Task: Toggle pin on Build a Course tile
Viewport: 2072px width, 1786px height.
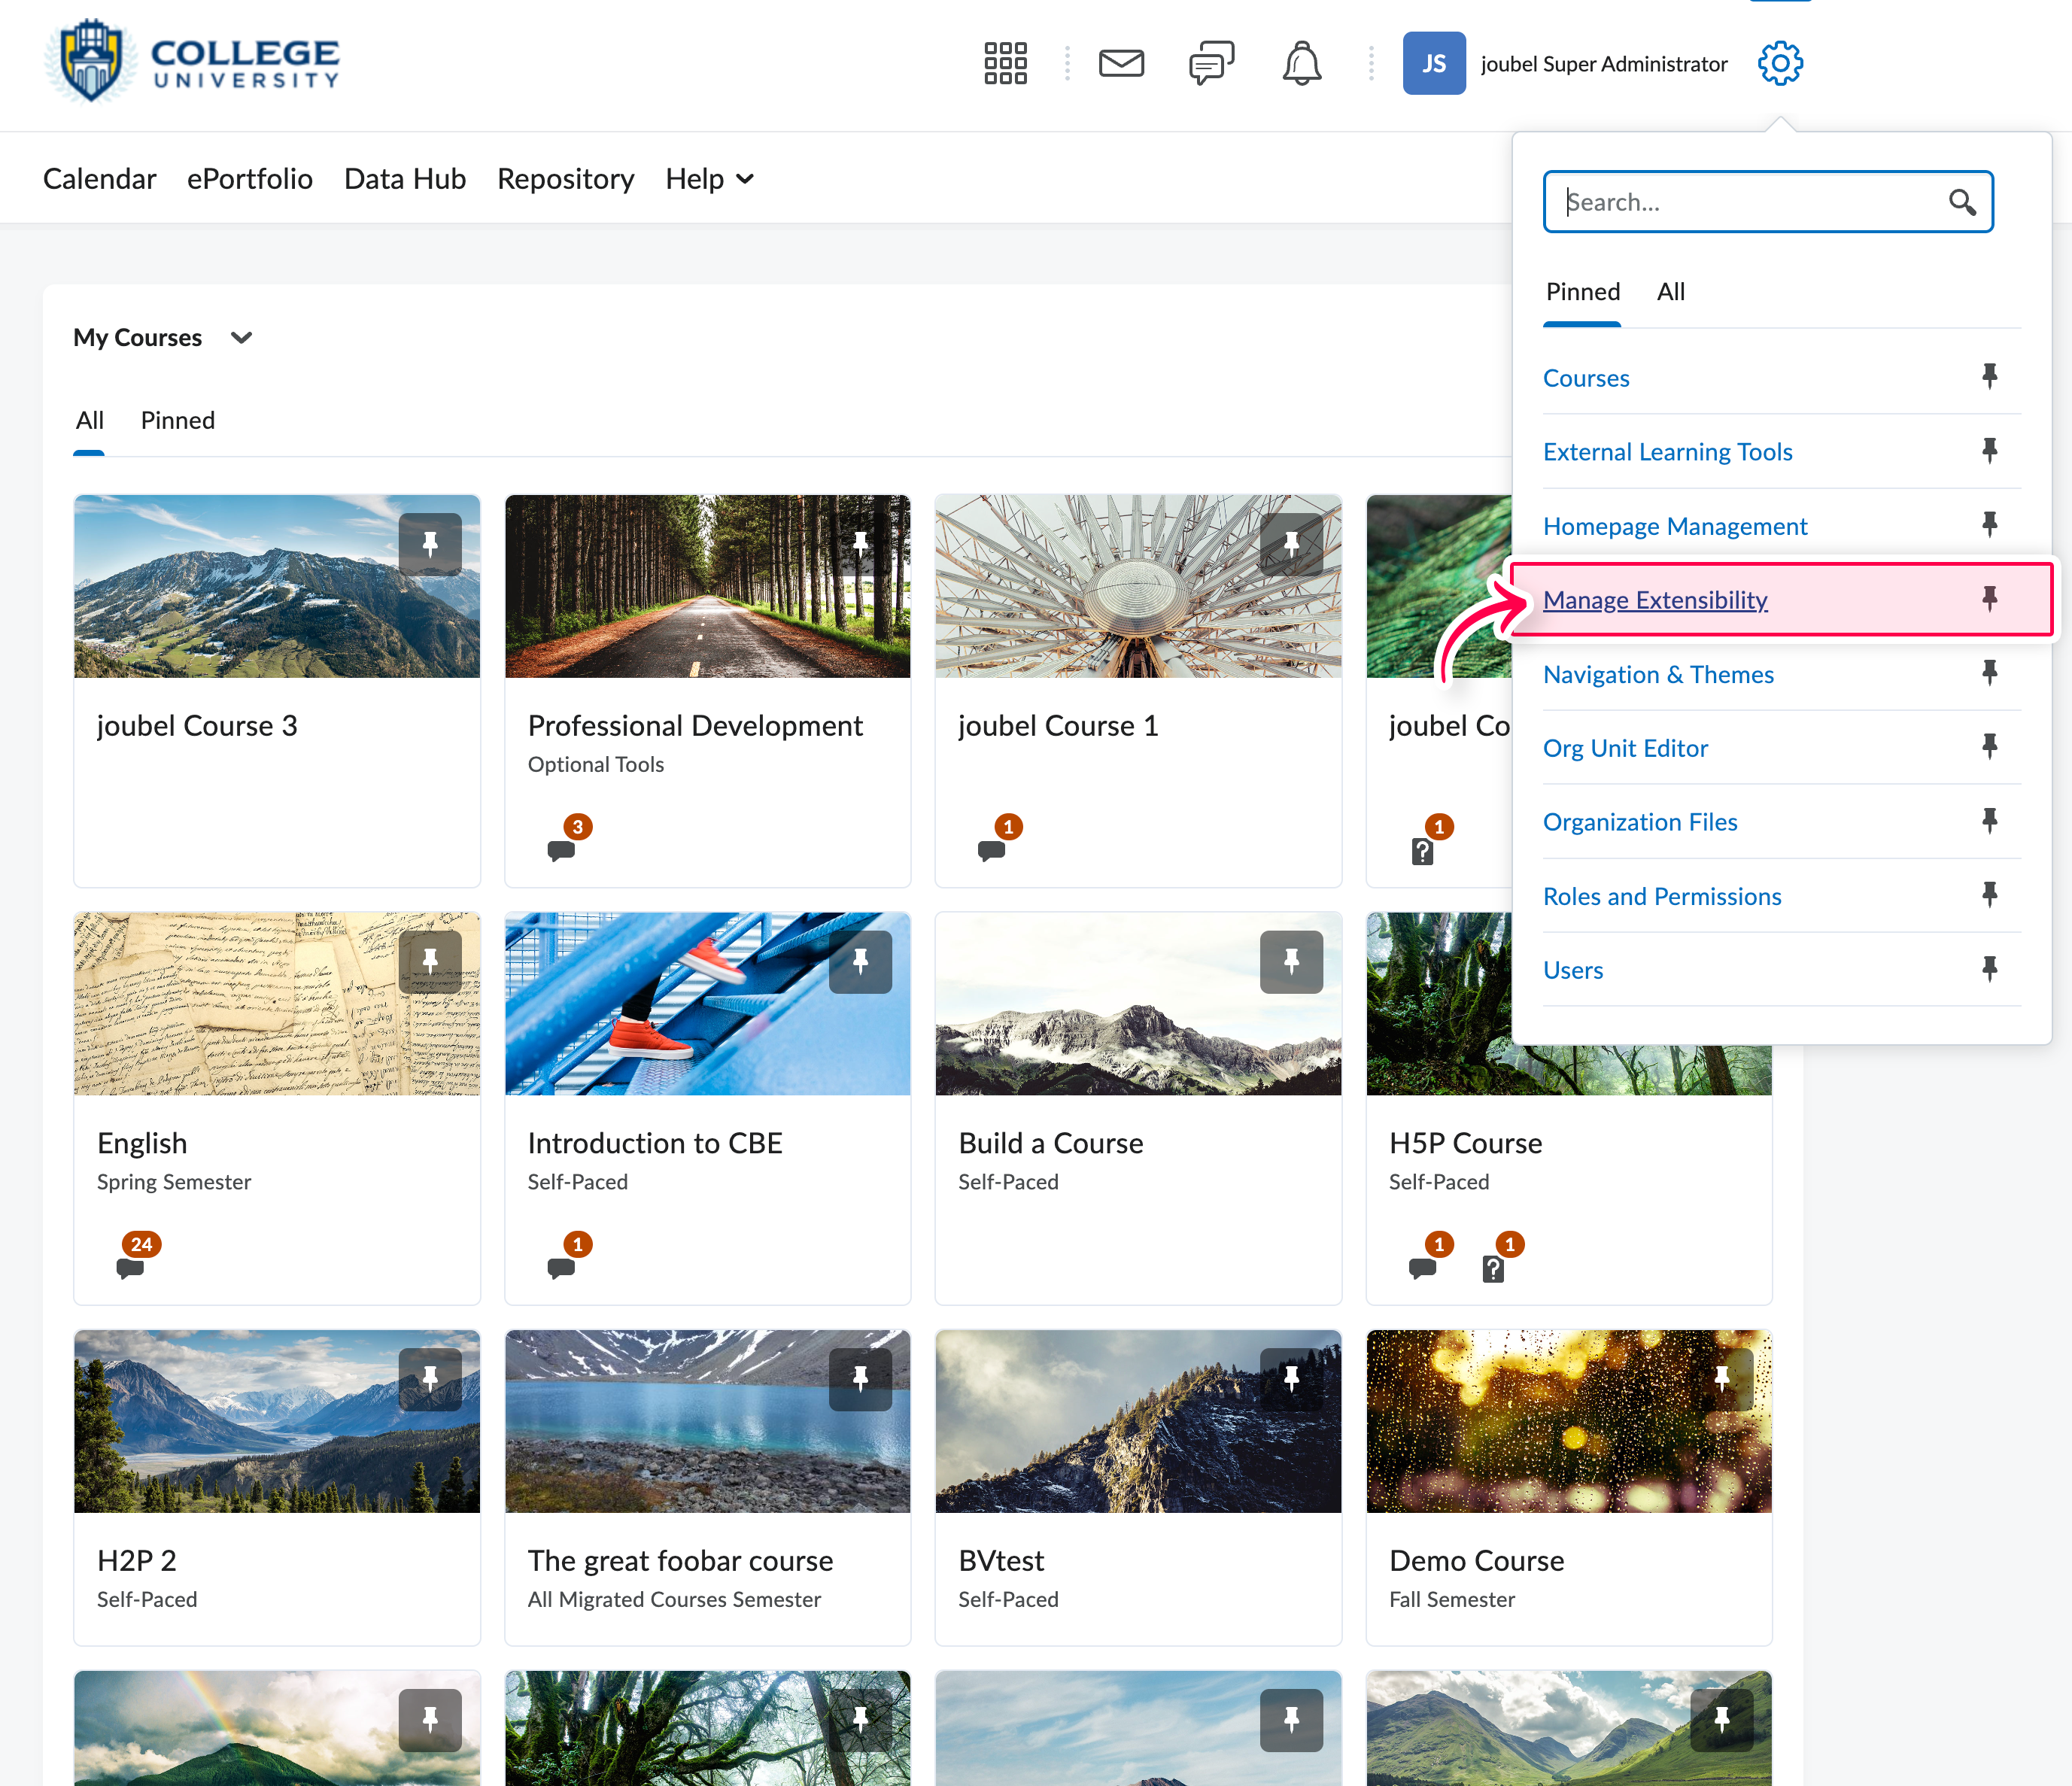Action: point(1291,961)
